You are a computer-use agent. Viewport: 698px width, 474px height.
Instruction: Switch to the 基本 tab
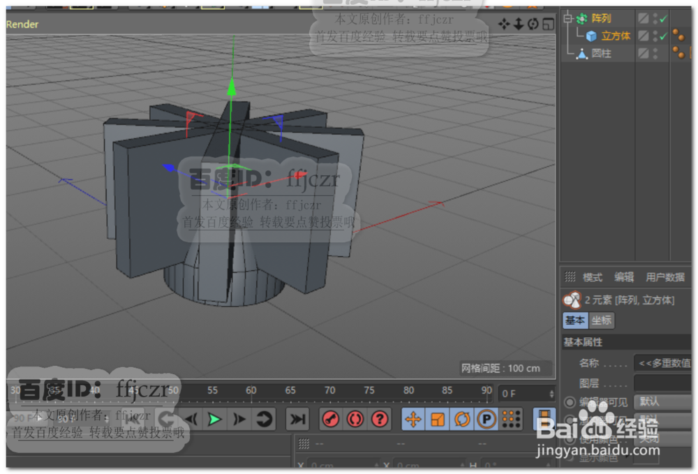(575, 320)
